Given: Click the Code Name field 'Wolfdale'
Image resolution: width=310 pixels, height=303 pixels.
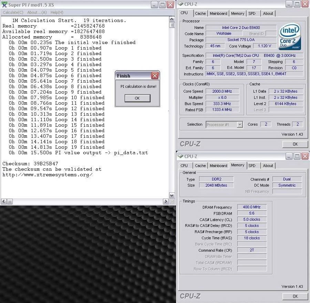Looking at the screenshot, I should coord(224,34).
